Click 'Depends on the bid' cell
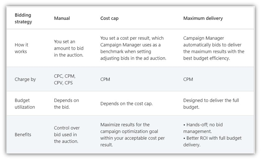Screen dimensions: 261x160 [66, 103]
